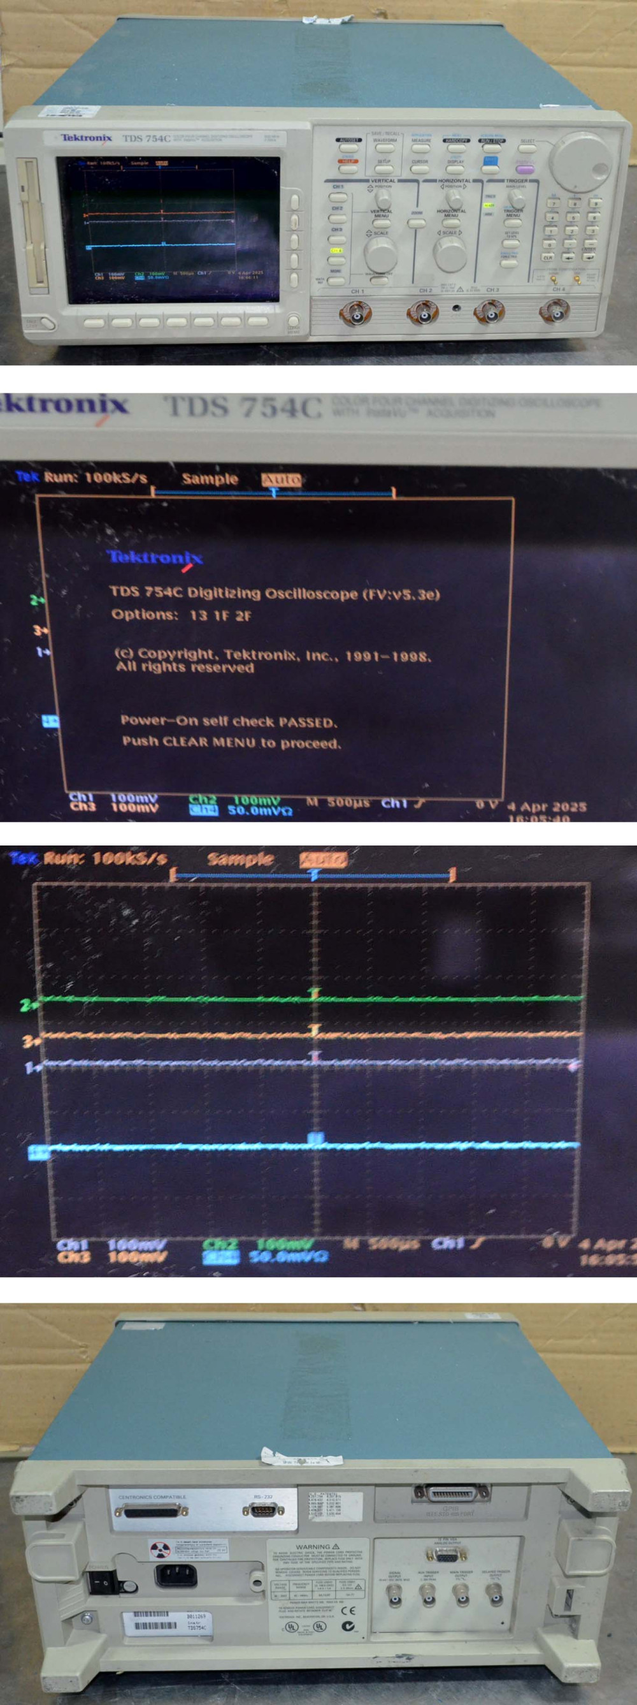Touch the rear AUX TRIGGER INPUT BNC

tap(428, 1596)
